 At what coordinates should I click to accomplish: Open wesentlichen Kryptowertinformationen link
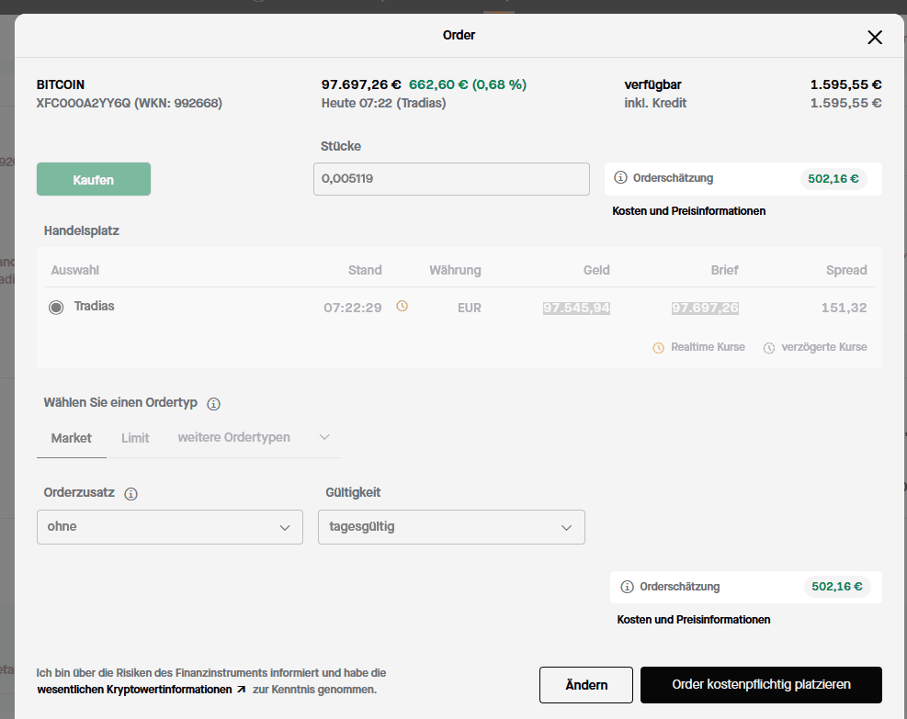coord(134,690)
